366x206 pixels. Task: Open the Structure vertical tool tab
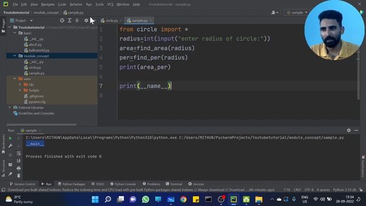tap(3, 168)
